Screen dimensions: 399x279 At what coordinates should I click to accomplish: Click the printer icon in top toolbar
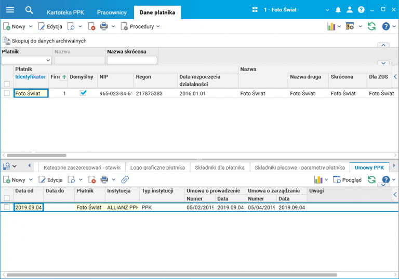click(104, 26)
